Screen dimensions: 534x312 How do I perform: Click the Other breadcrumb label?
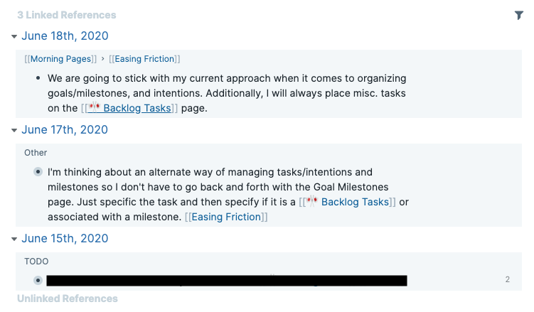36,153
